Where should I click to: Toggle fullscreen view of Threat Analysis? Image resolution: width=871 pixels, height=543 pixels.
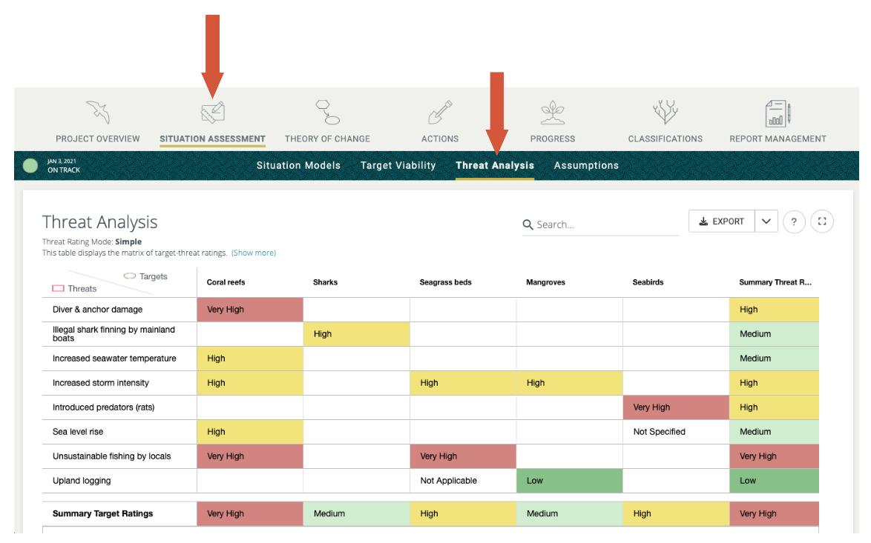[x=822, y=221]
